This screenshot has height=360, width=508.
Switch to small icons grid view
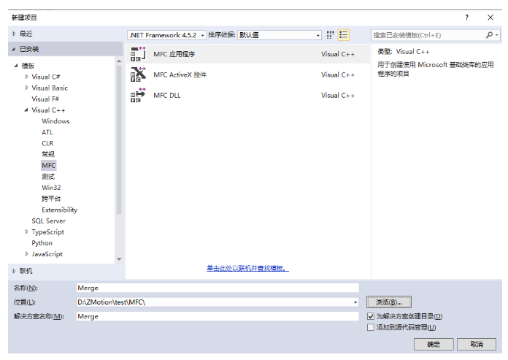point(330,35)
